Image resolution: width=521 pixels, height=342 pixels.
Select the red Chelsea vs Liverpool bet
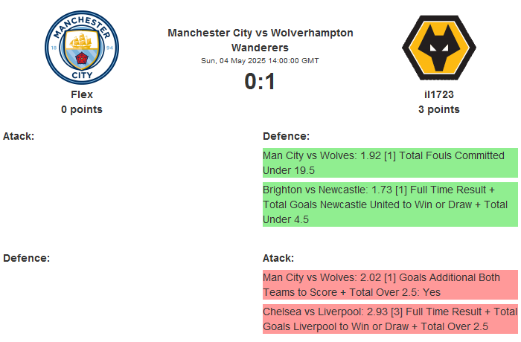point(389,319)
